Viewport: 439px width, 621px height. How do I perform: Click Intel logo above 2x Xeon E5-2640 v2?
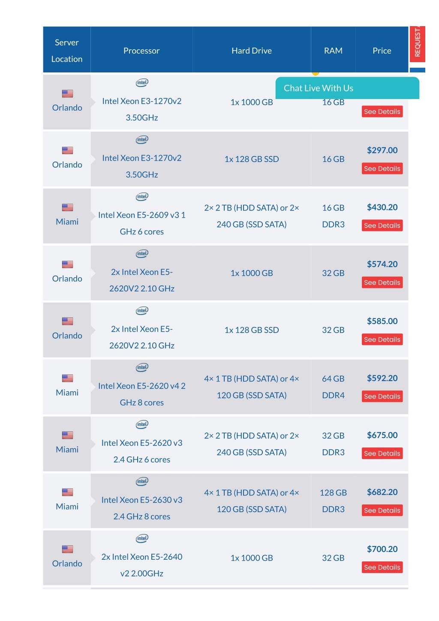point(142,539)
